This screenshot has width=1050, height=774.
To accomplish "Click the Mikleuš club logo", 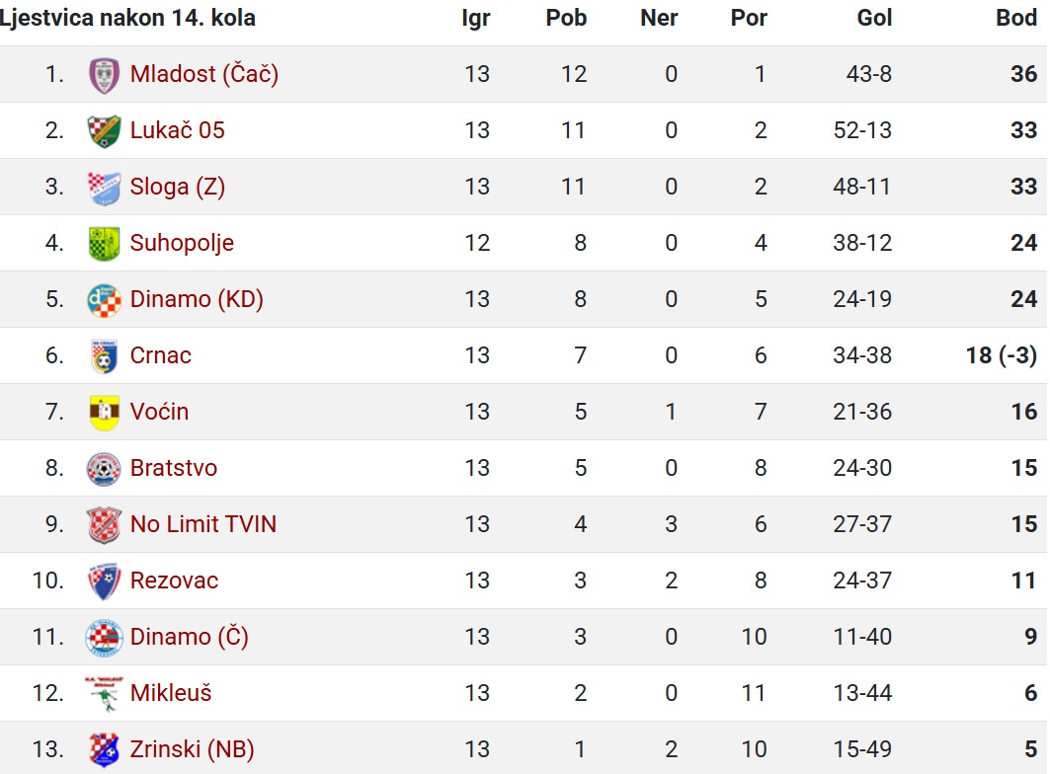I will pyautogui.click(x=104, y=693).
